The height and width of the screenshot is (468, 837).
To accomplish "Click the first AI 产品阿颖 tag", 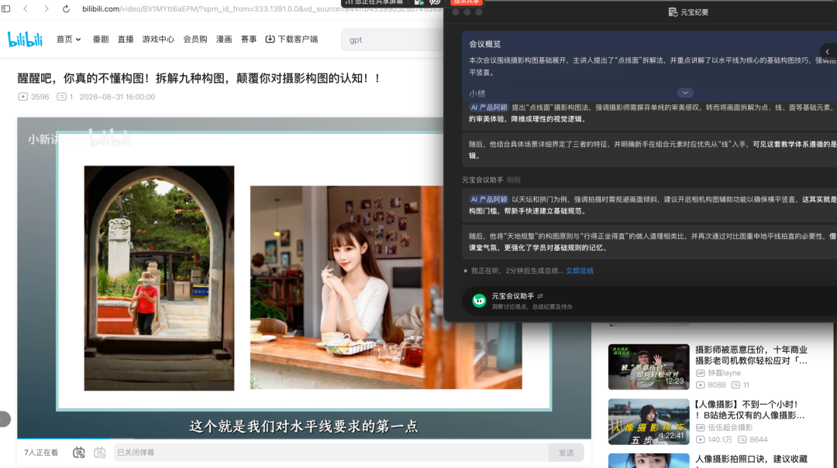I will 488,108.
